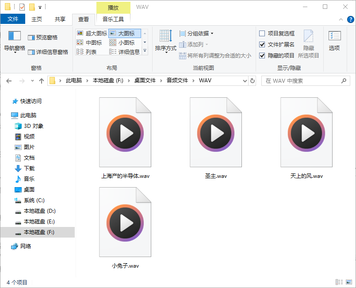
Task: Switch to details view via status bar icon
Action: 339,282
